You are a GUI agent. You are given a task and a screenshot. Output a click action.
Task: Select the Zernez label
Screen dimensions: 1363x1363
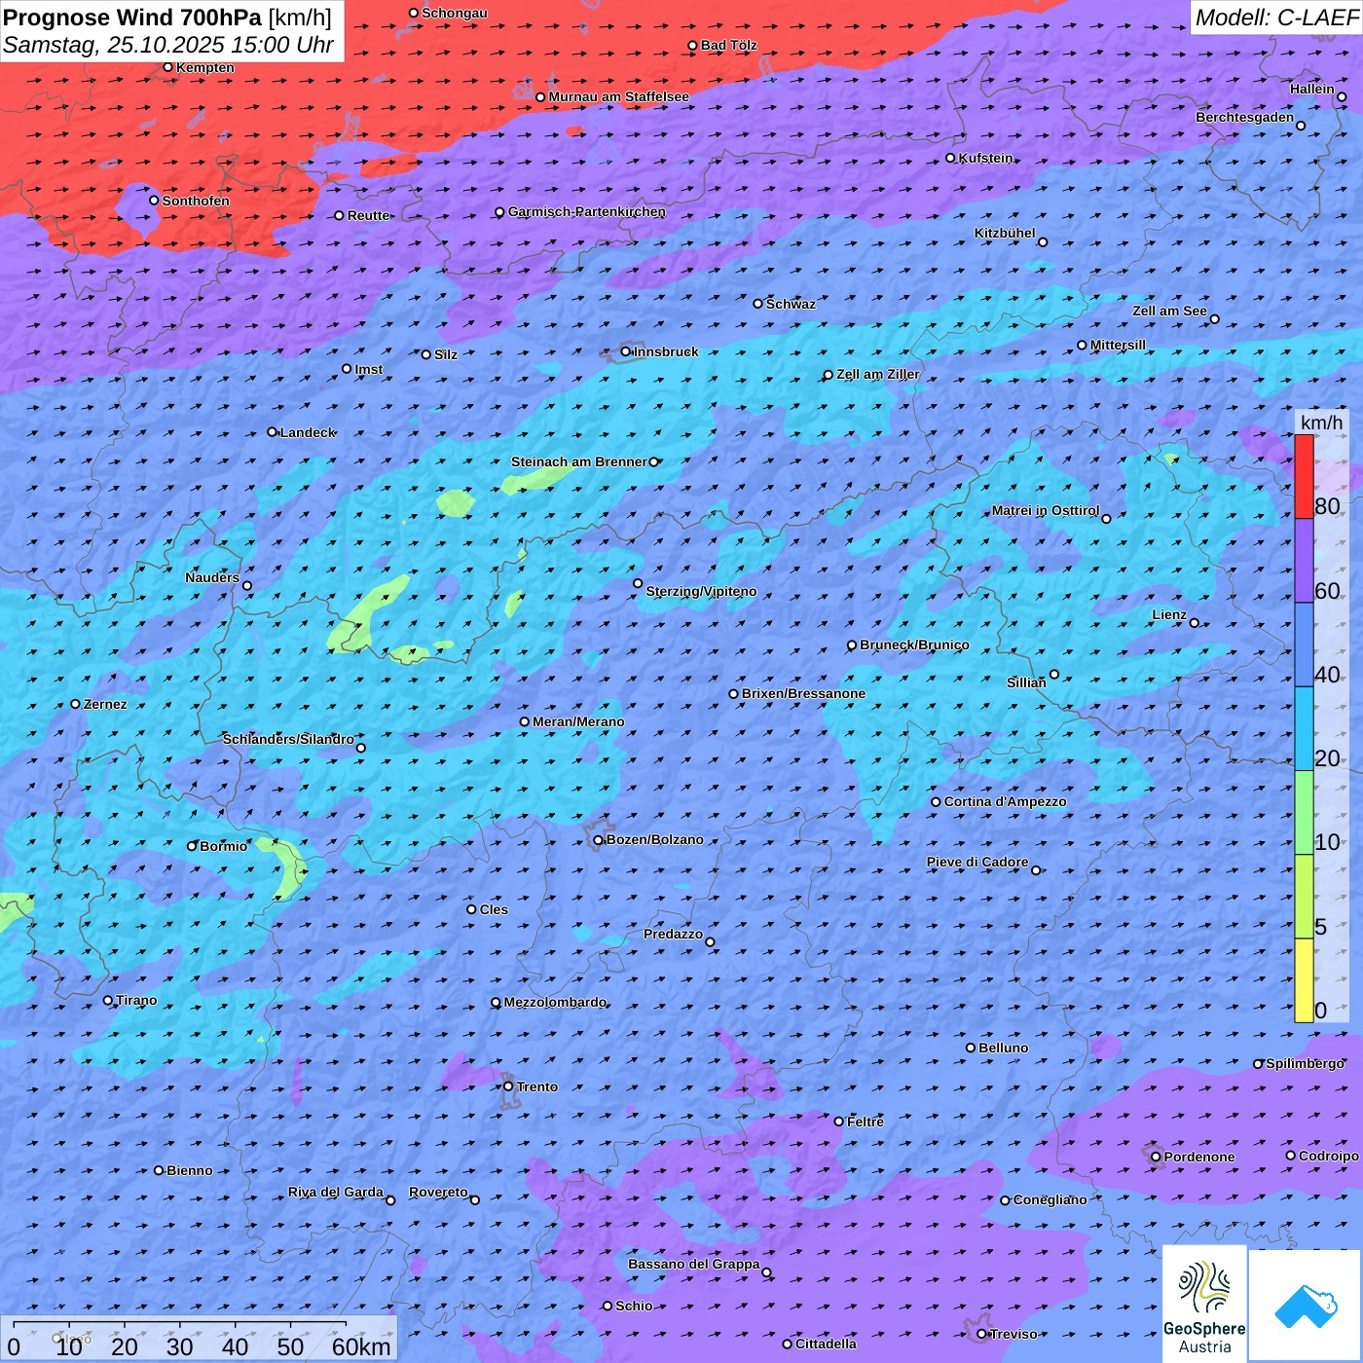pyautogui.click(x=105, y=704)
